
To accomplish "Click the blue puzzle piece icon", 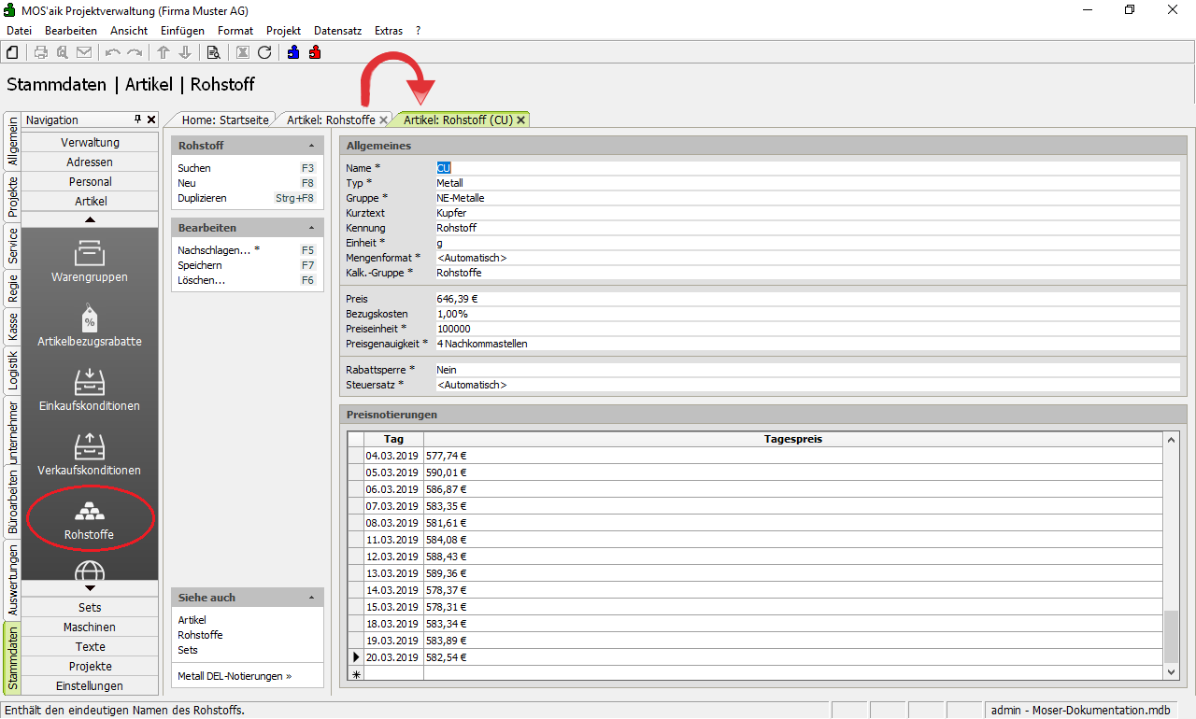I will [293, 52].
